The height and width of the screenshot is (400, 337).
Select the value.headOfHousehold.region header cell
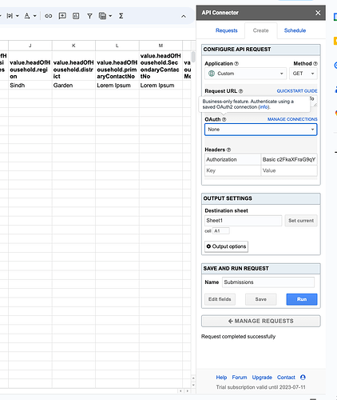[30, 66]
